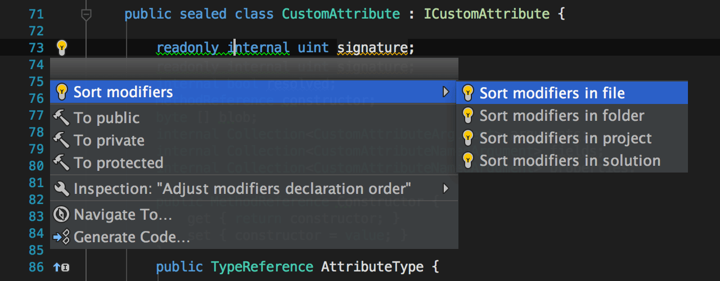Choose Sort modifiers in folder
The image size is (720, 281).
pyautogui.click(x=572, y=115)
